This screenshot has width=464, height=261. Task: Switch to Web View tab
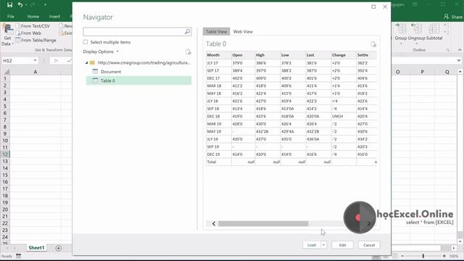pos(243,32)
